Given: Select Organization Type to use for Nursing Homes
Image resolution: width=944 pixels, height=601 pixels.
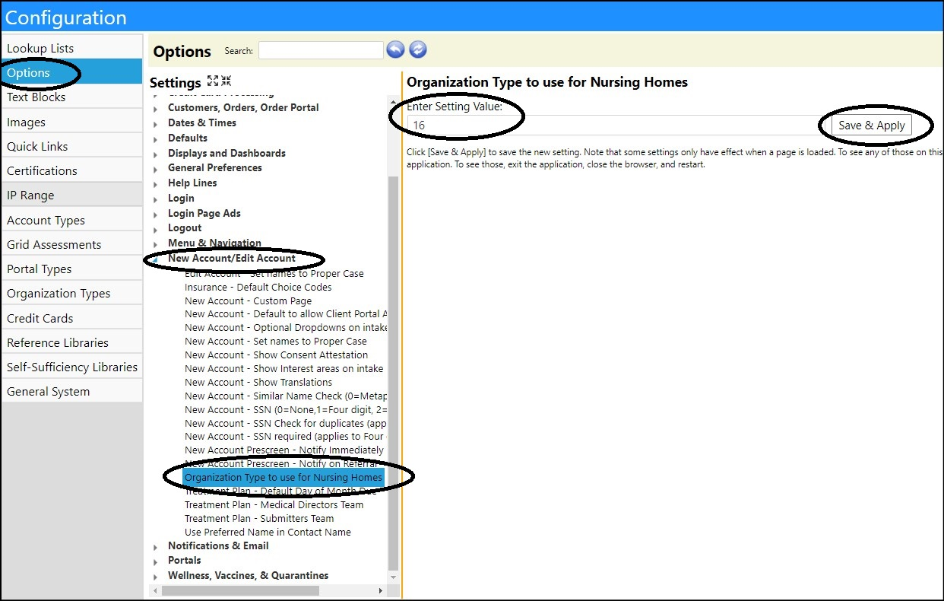Looking at the screenshot, I should [284, 477].
